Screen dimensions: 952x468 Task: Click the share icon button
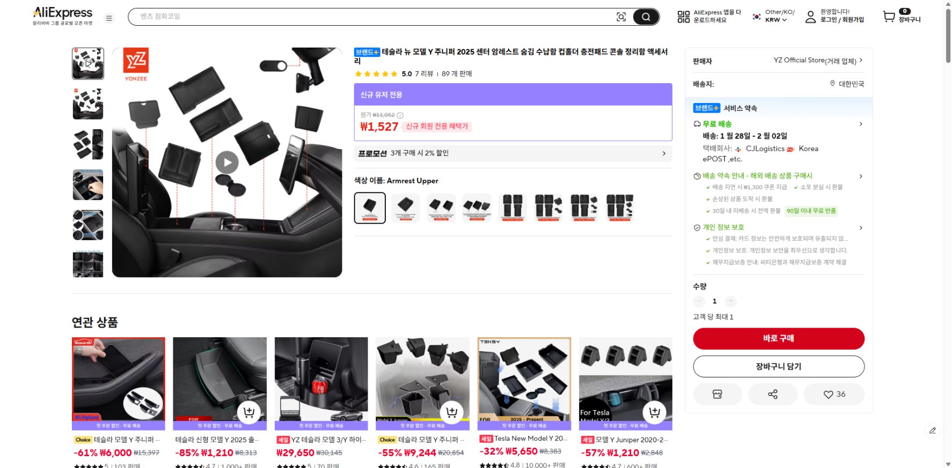click(x=773, y=394)
